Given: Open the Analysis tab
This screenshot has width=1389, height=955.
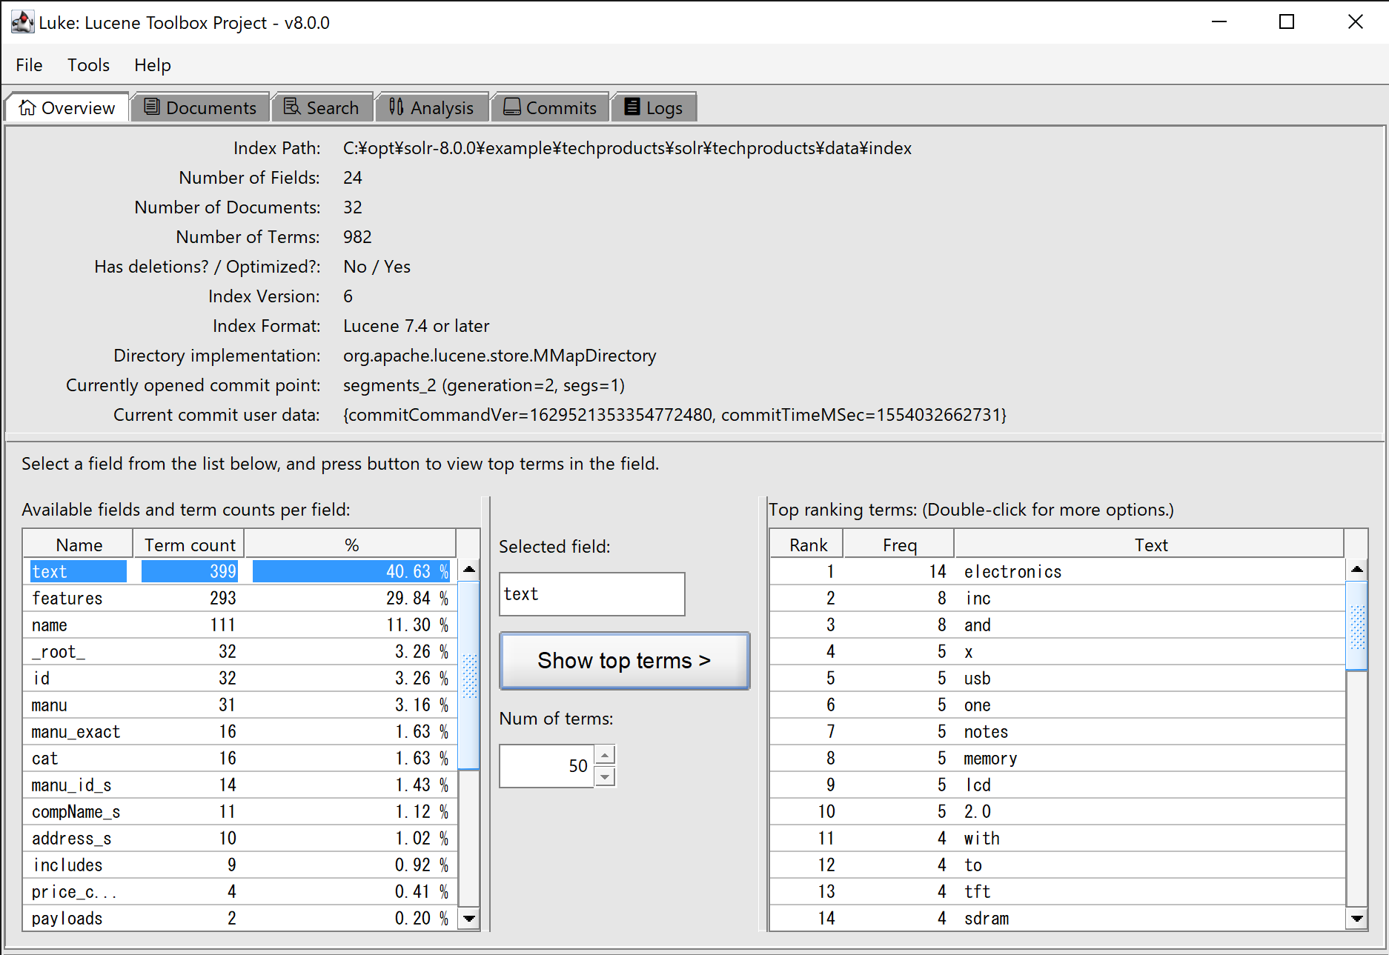Looking at the screenshot, I should (431, 107).
